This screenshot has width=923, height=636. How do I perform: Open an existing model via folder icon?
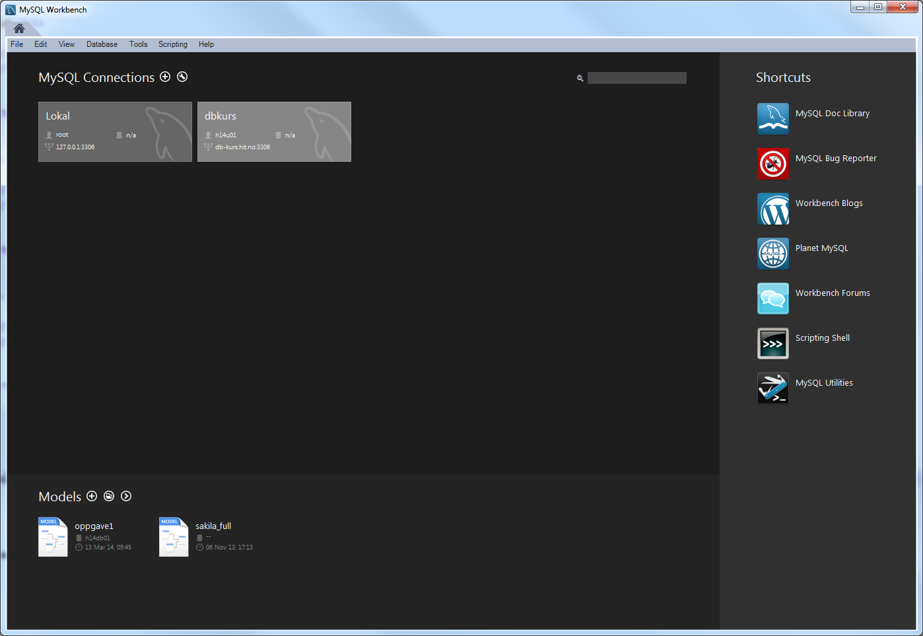[x=109, y=496]
